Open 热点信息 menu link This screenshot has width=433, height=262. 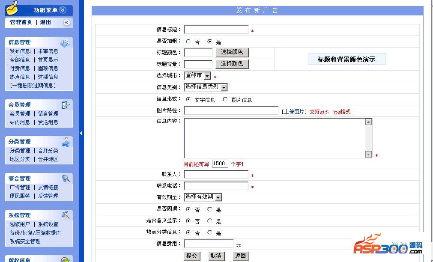(x=20, y=77)
